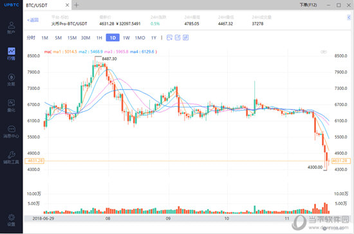Viewport: 354px width, 234px height.
Task: Click the 2018-06-29 date on time axis
Action: pos(43,219)
